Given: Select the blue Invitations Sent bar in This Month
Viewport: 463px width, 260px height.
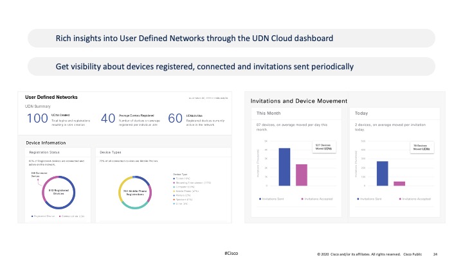Looking at the screenshot, I should coord(284,167).
